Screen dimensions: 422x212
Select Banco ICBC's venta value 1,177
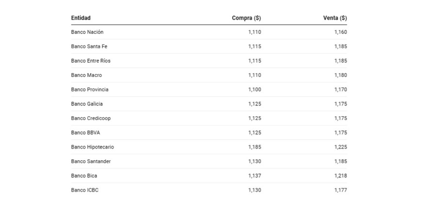(341, 190)
